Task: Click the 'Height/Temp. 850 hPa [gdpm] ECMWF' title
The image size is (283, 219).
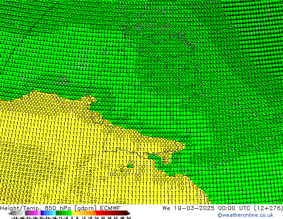Action: pyautogui.click(x=60, y=208)
